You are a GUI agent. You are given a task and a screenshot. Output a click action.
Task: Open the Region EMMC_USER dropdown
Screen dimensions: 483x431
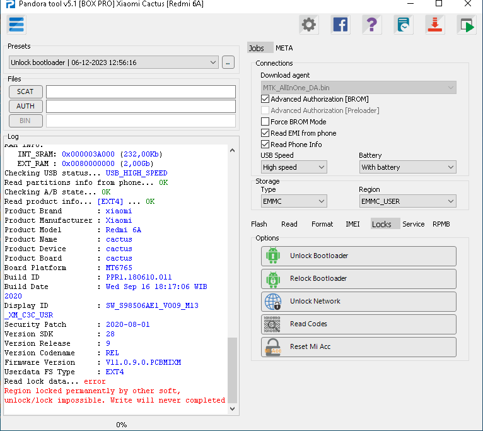coord(407,201)
